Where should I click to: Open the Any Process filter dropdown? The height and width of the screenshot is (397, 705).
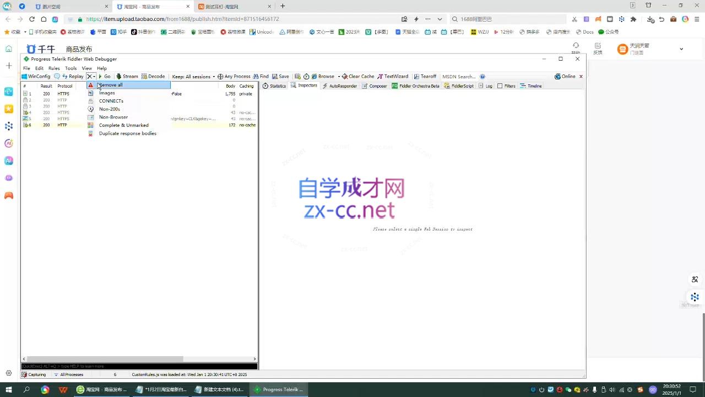[x=234, y=76]
